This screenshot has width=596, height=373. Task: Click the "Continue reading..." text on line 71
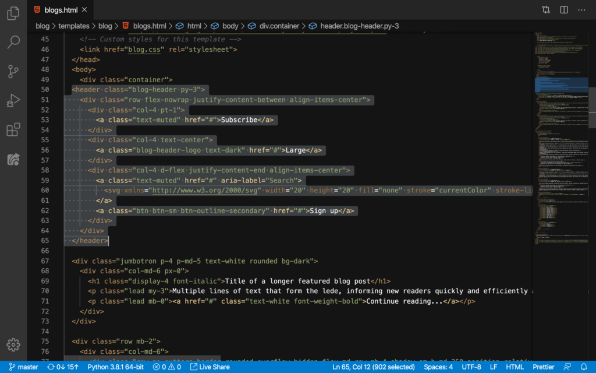[x=405, y=301]
